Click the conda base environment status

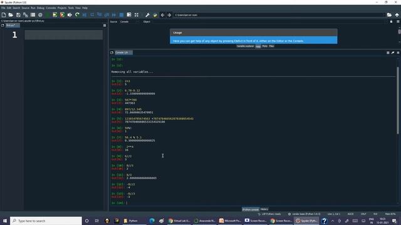coord(304,214)
